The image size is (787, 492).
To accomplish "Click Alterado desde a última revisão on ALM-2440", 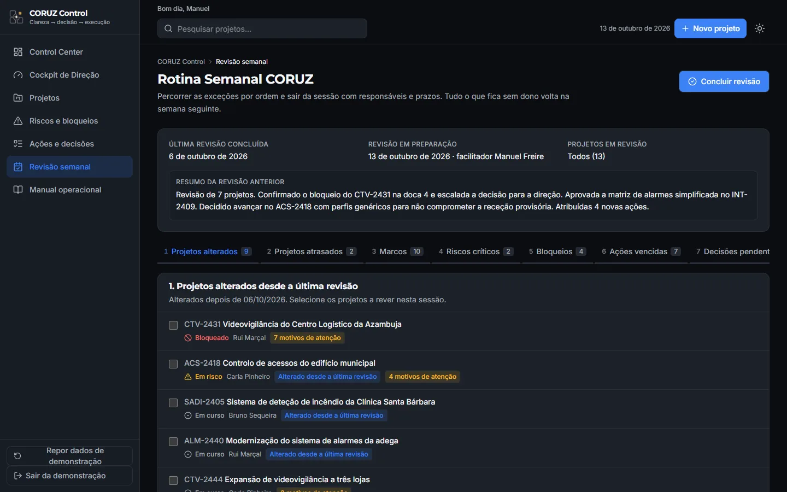I will point(319,454).
